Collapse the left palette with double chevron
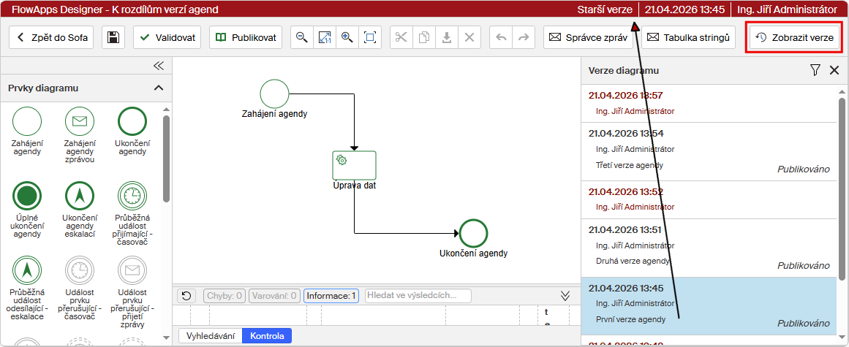This screenshot has height=347, width=849. 158,66
